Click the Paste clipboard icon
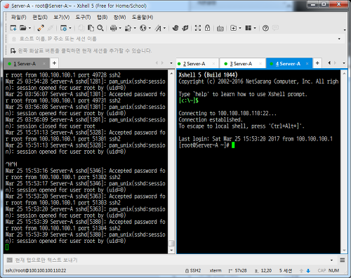Image resolution: width=351 pixels, height=278 pixels. pos(91,28)
